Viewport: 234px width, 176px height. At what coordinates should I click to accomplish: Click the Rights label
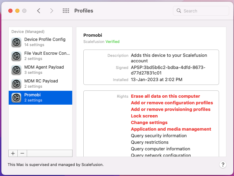click(x=123, y=96)
